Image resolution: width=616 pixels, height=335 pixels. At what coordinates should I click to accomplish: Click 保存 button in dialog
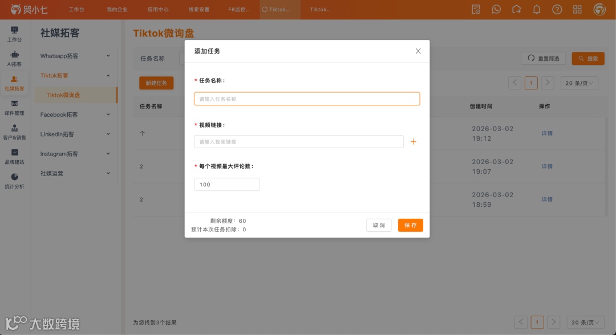coord(411,225)
